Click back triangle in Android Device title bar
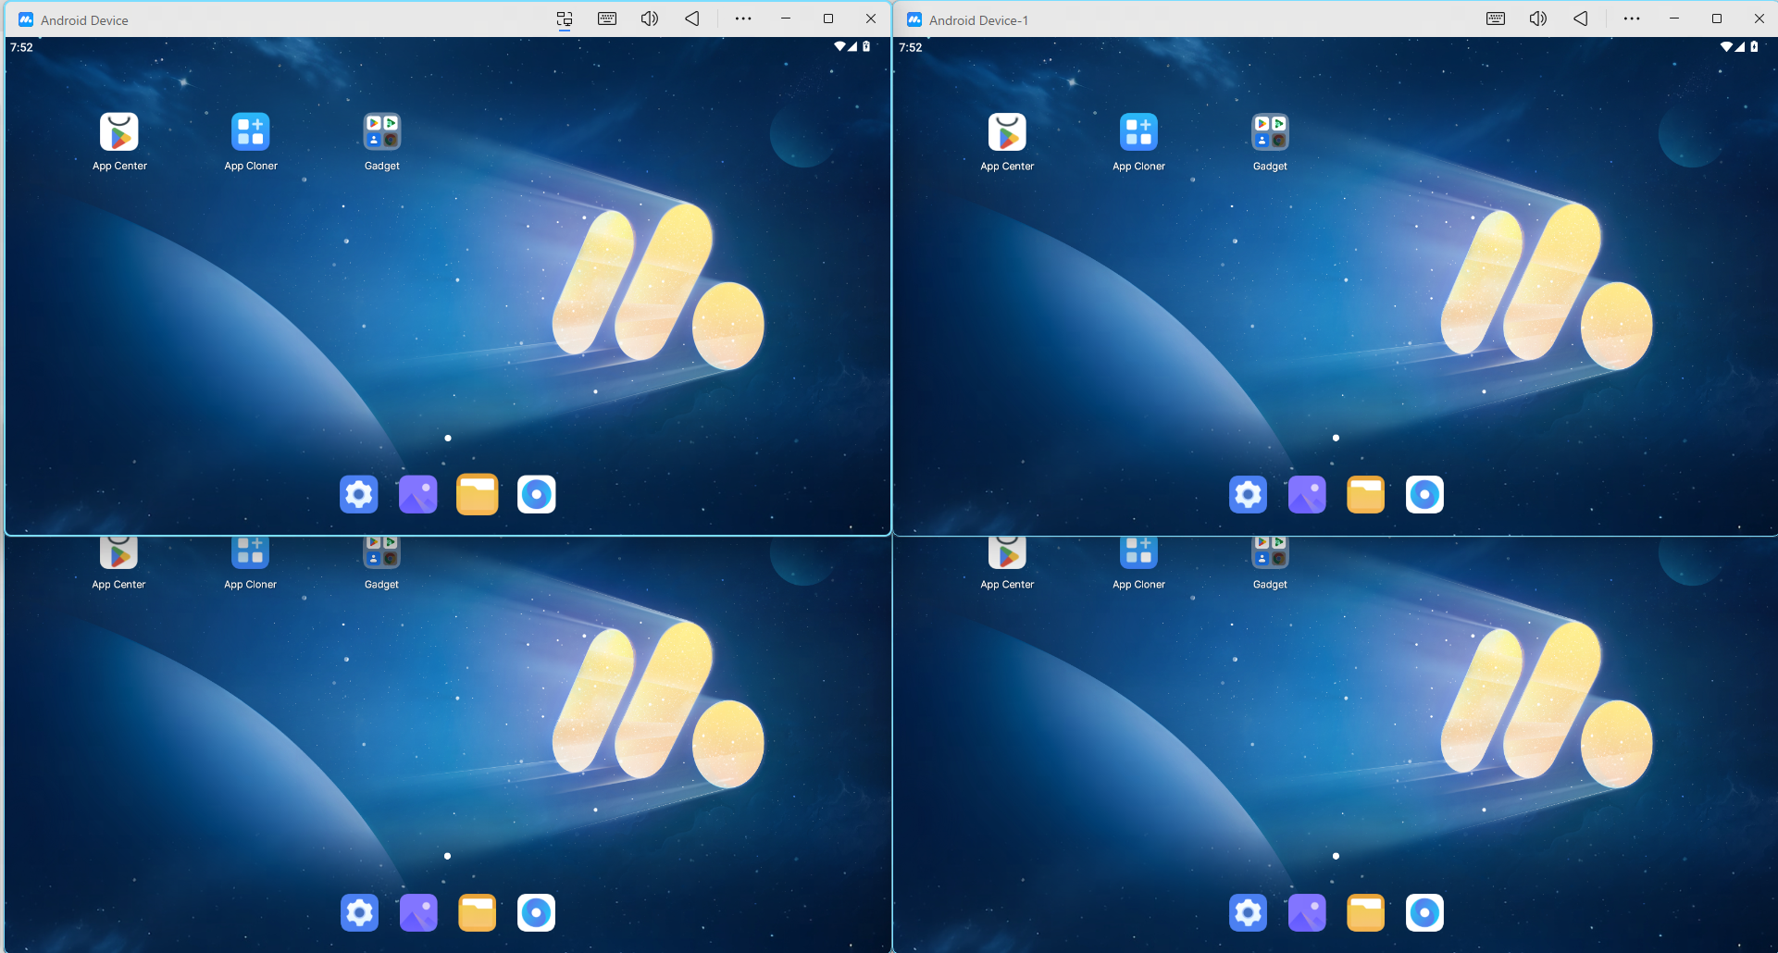The width and height of the screenshot is (1778, 953). (692, 19)
